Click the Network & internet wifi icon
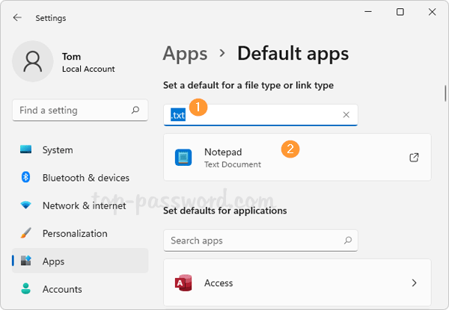449x310 pixels. 26,205
